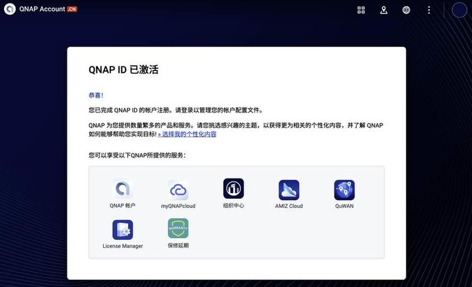This screenshot has width=472, height=287.
Task: Click the 恭喜! congratulation text
Action: point(96,95)
